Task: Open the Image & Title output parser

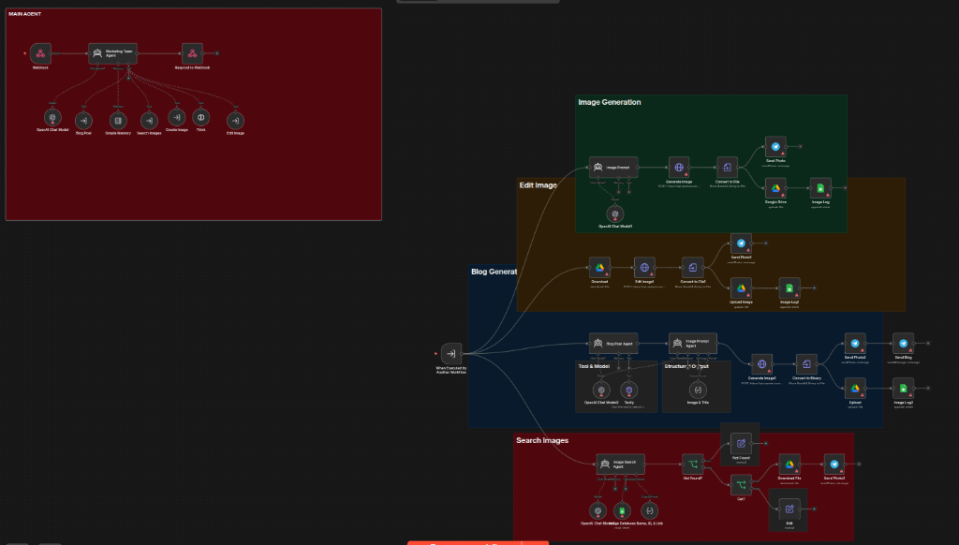Action: [x=698, y=390]
